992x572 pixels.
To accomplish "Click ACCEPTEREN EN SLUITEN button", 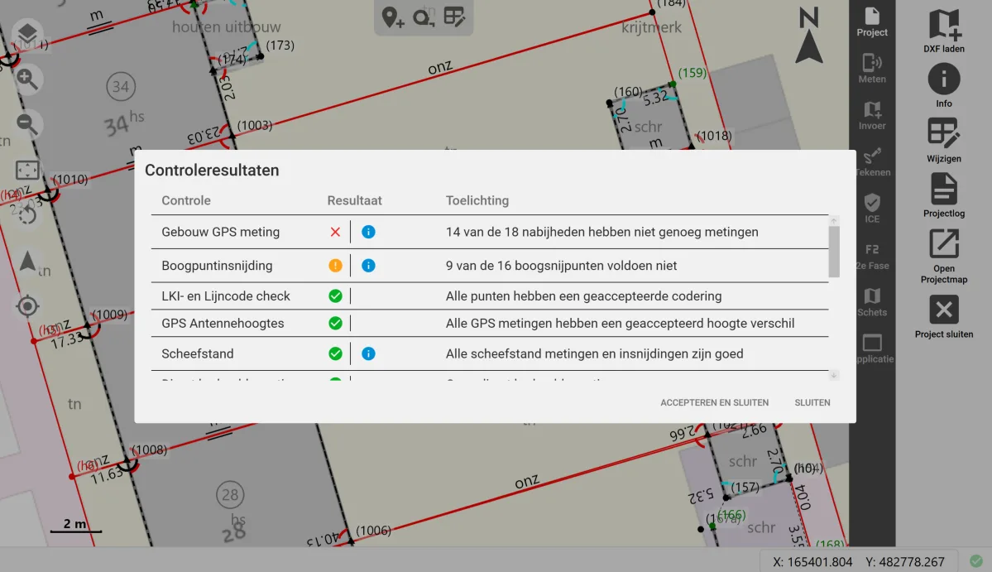I will coord(714,402).
